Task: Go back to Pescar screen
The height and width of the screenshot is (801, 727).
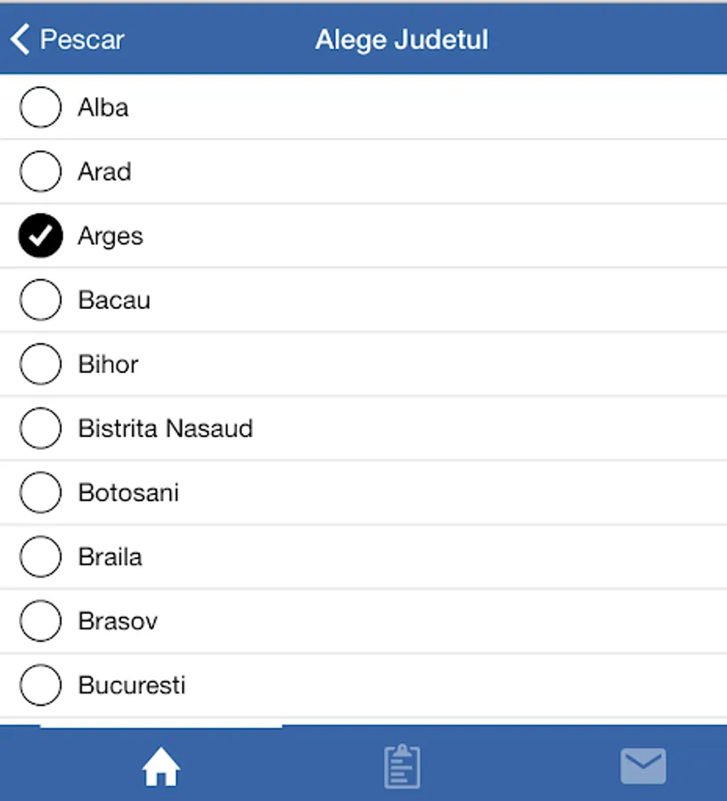Action: pyautogui.click(x=82, y=40)
